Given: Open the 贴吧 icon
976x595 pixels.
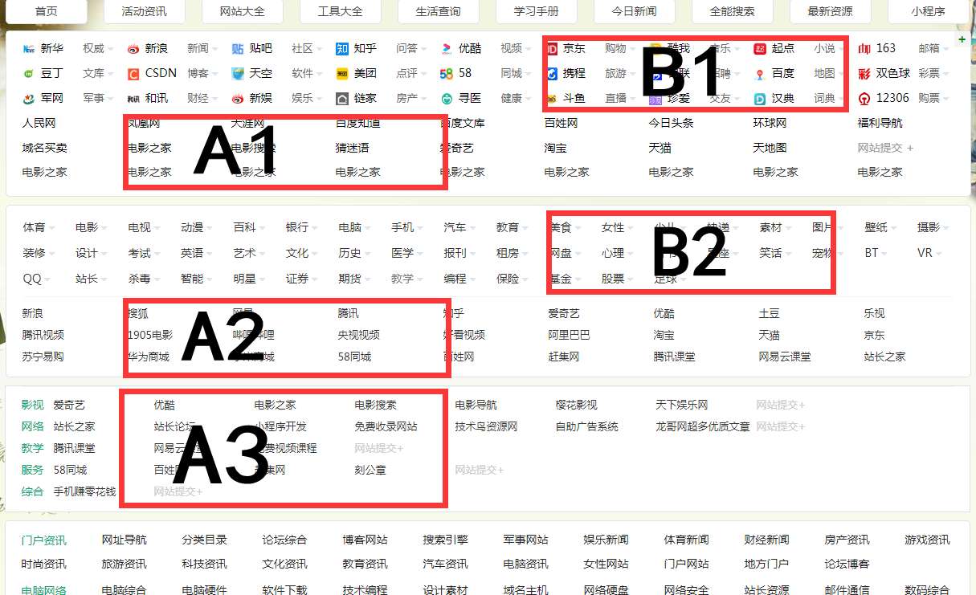Looking at the screenshot, I should point(238,49).
